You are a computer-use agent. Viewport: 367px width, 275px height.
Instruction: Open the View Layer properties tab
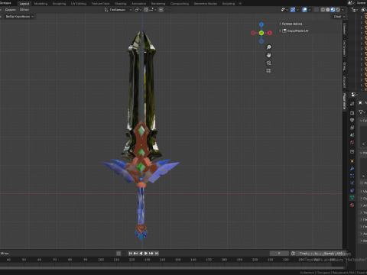pyautogui.click(x=352, y=128)
